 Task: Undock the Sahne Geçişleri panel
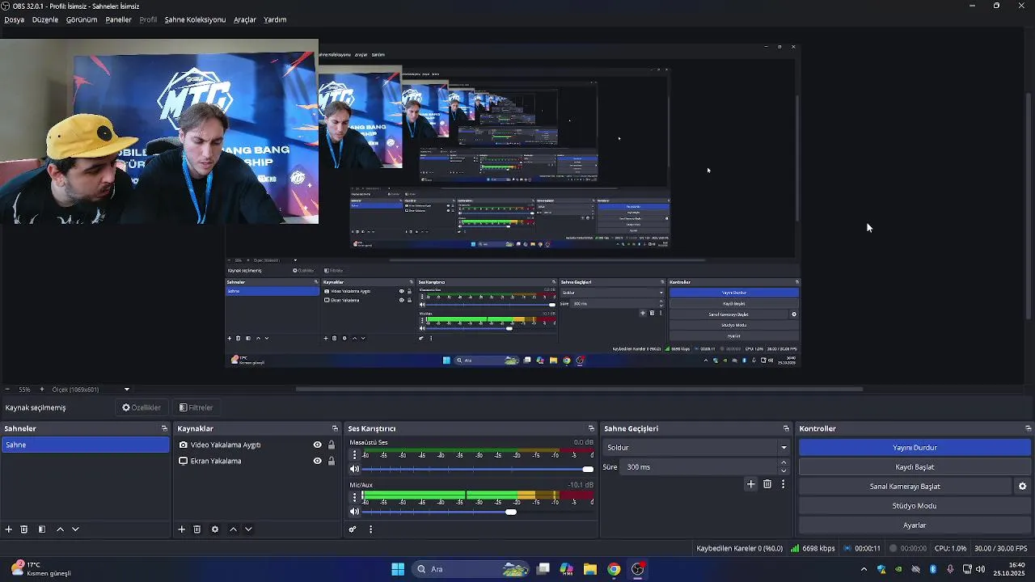coord(786,428)
